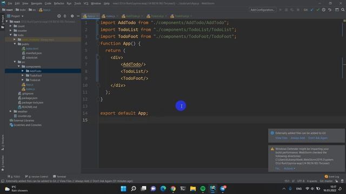Click the collapse all icon in Project panel

pyautogui.click(x=65, y=16)
